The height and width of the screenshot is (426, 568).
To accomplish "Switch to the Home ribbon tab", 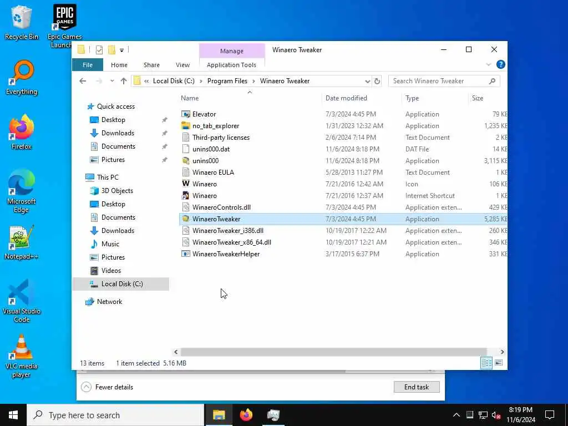I will (119, 65).
